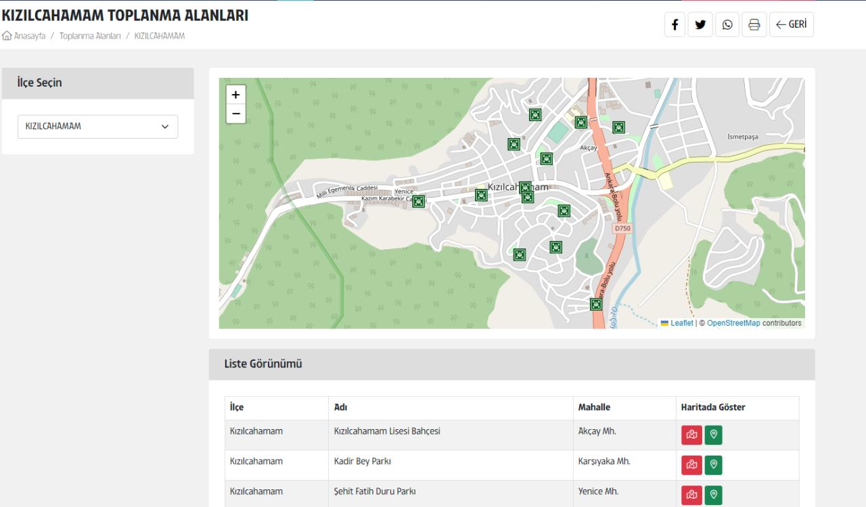
Task: Open the KIZILCAHAMAM district dropdown
Action: click(97, 127)
